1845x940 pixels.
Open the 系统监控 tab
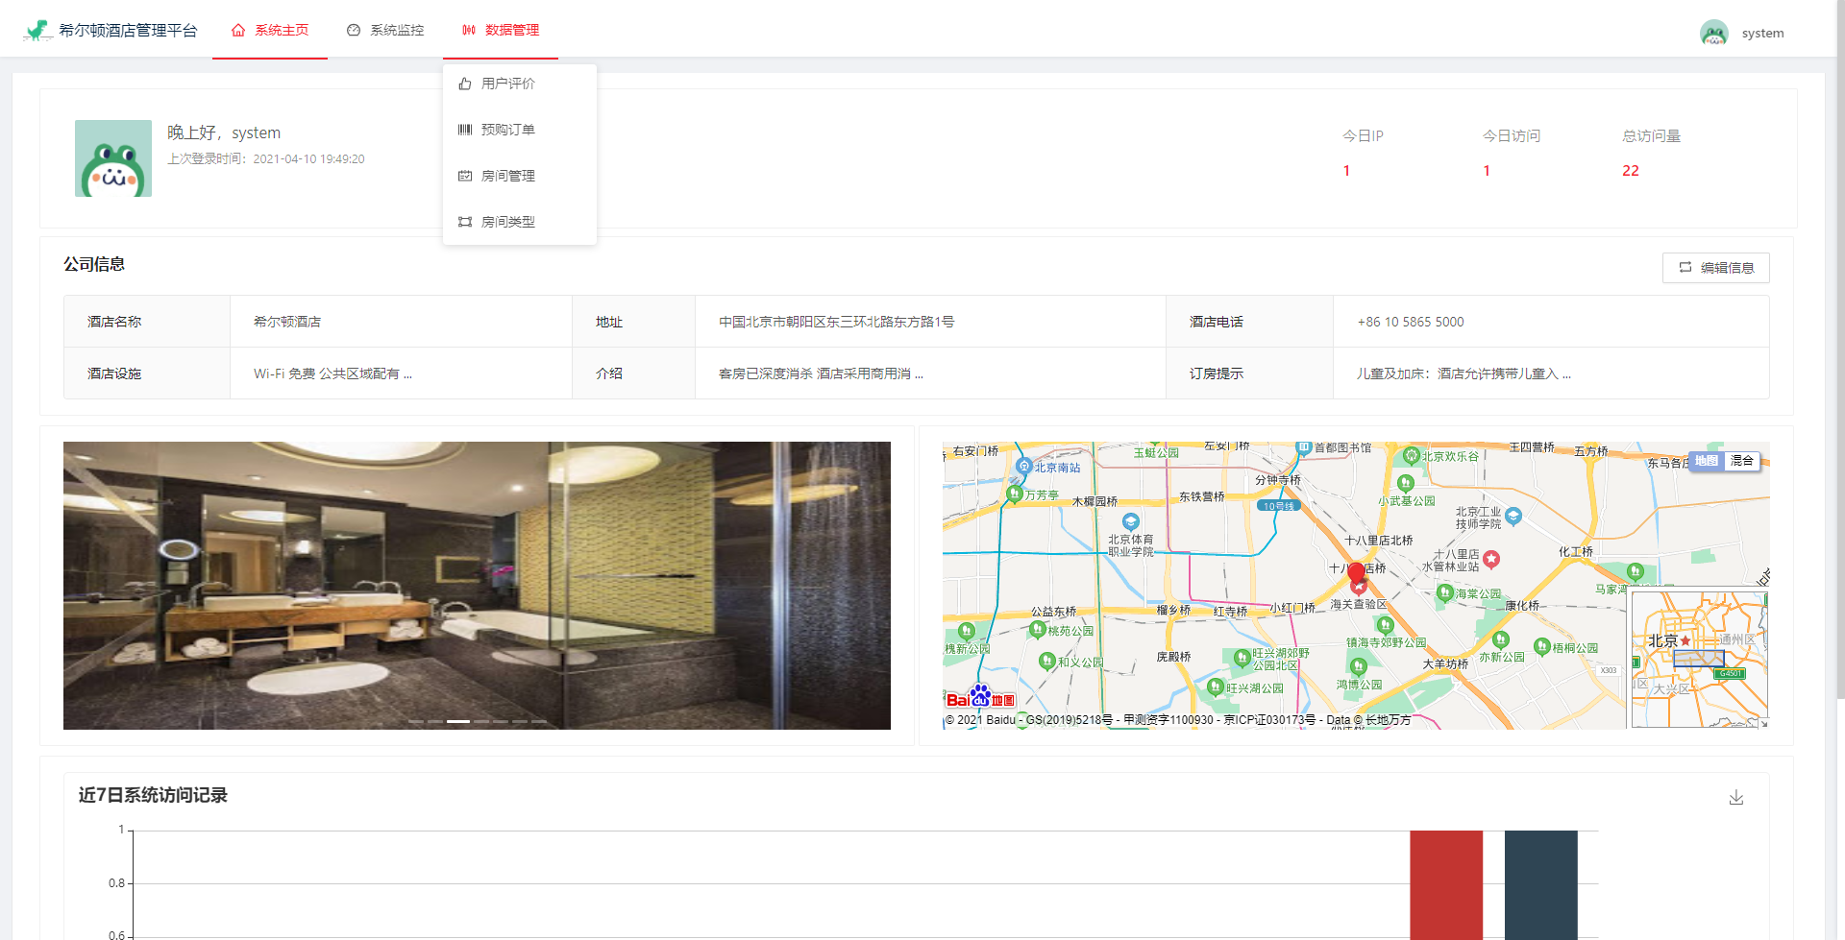coord(385,31)
